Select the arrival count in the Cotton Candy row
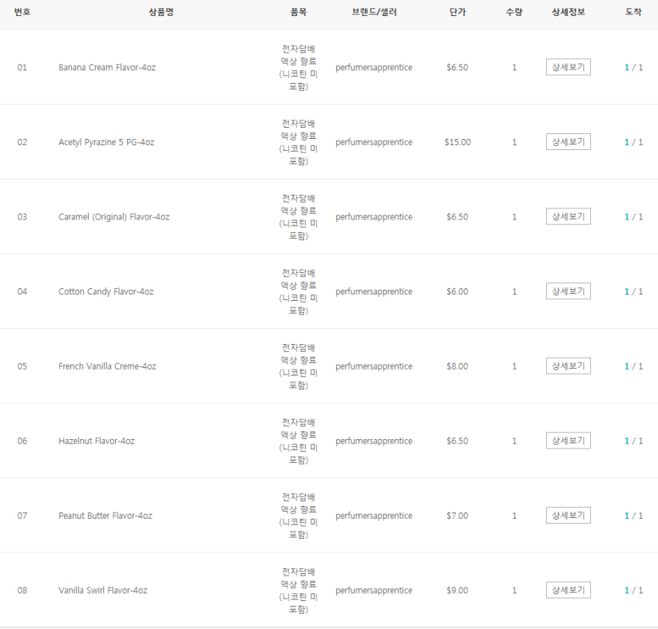The image size is (658, 629). pyautogui.click(x=627, y=292)
